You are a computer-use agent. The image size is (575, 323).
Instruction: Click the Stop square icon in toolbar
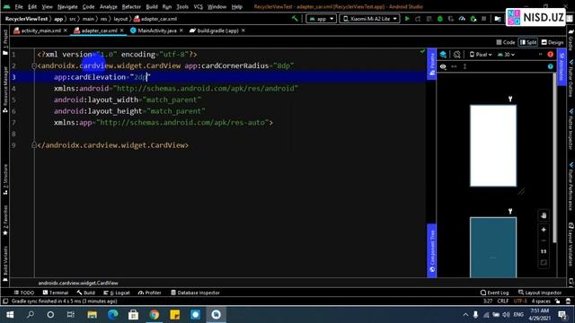[484, 18]
